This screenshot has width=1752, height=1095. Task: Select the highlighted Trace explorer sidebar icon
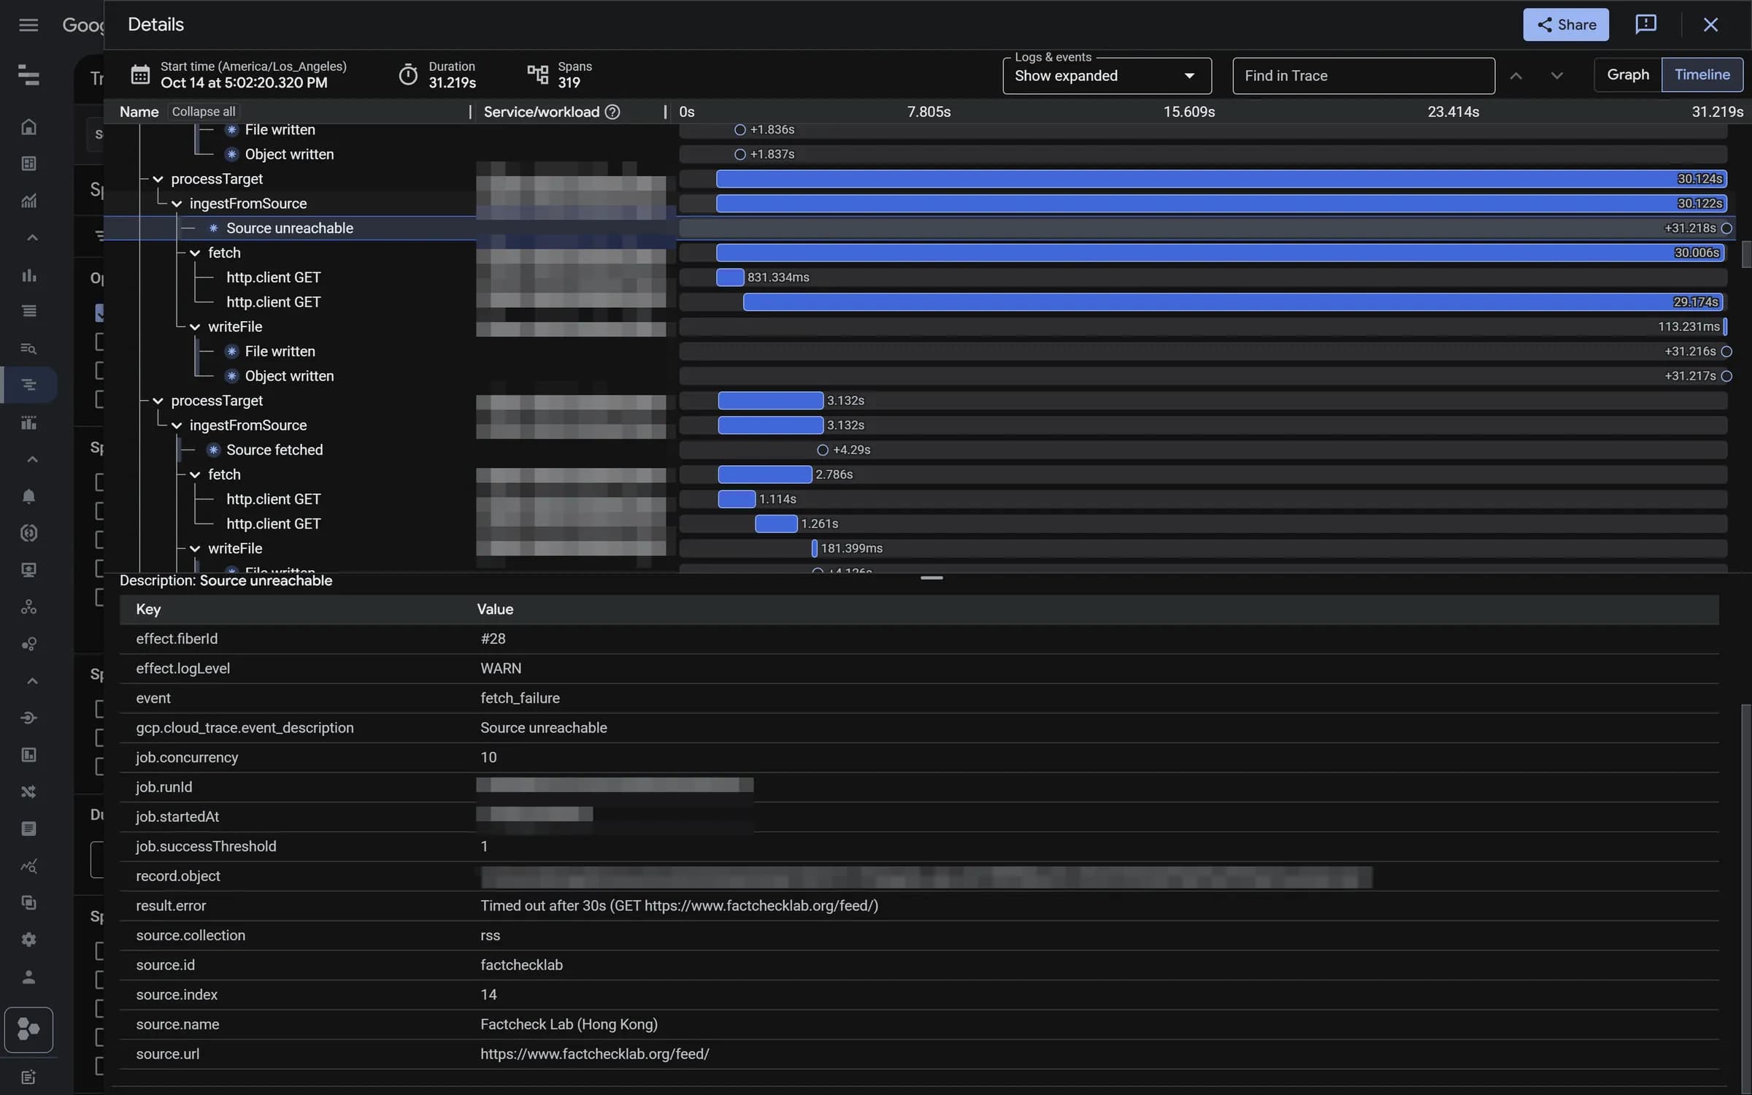point(28,385)
